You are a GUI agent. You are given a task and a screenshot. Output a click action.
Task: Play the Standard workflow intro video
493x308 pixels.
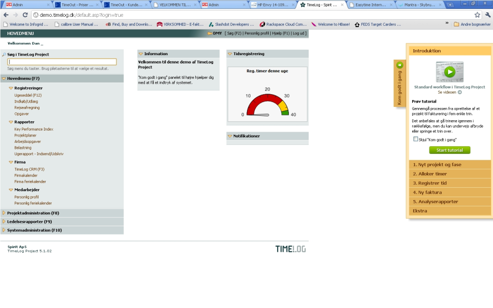(x=450, y=72)
